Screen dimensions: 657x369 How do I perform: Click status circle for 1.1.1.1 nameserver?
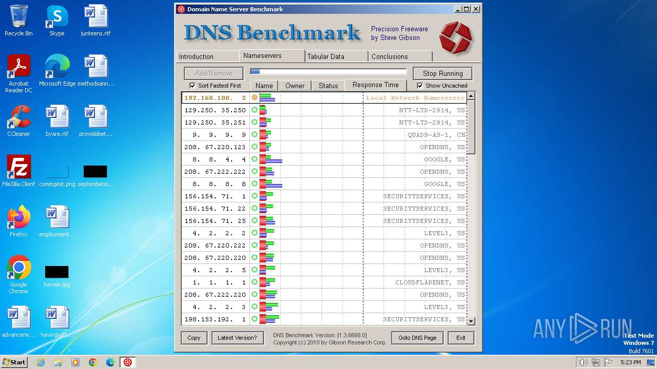click(255, 282)
